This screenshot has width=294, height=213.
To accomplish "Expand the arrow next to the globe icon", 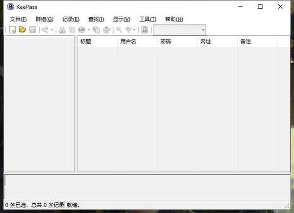I will tap(89, 30).
